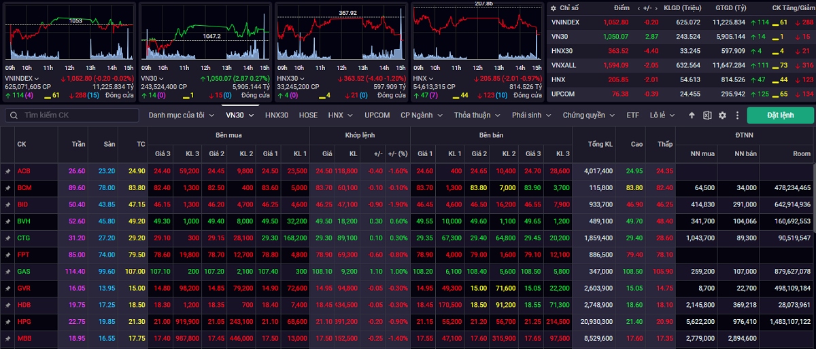Switch to the HNX30 tab
Screen dimensions: 816x349
(277, 115)
